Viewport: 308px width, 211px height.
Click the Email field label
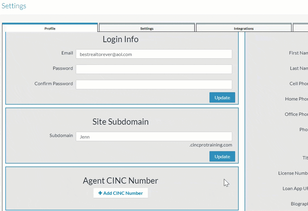(x=67, y=53)
